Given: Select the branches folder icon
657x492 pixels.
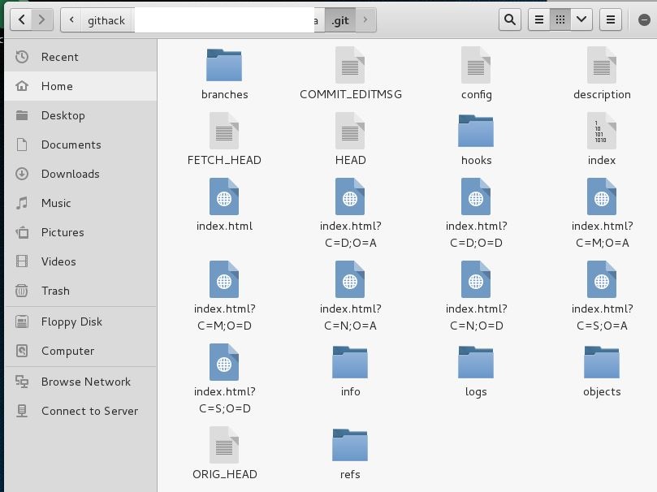Looking at the screenshot, I should [224, 65].
